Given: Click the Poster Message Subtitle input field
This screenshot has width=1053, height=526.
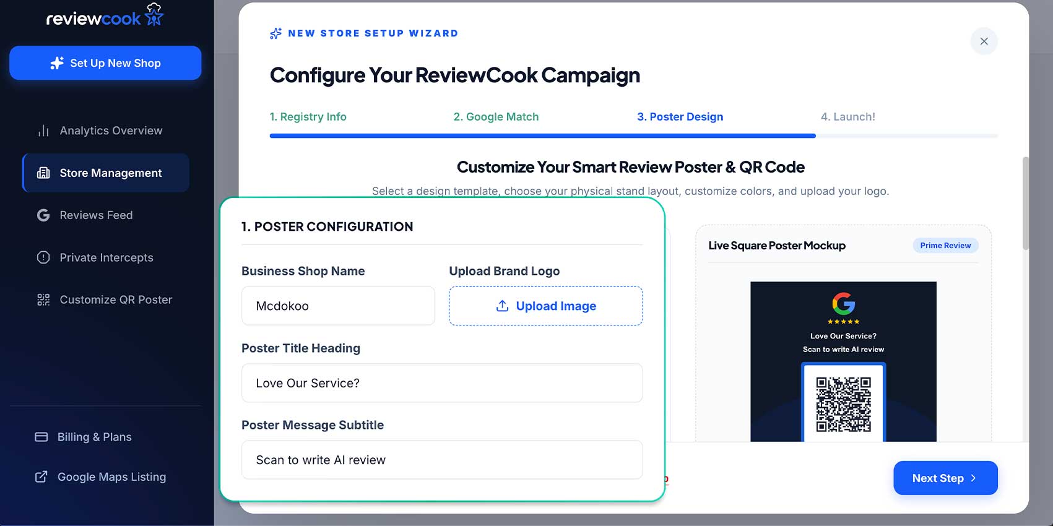Looking at the screenshot, I should (442, 460).
